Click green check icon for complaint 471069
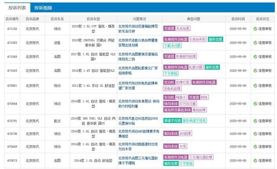 pyautogui.click(x=255, y=57)
